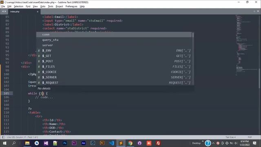Go to next tab with right arrow
The image size is (261, 147).
(5, 11)
